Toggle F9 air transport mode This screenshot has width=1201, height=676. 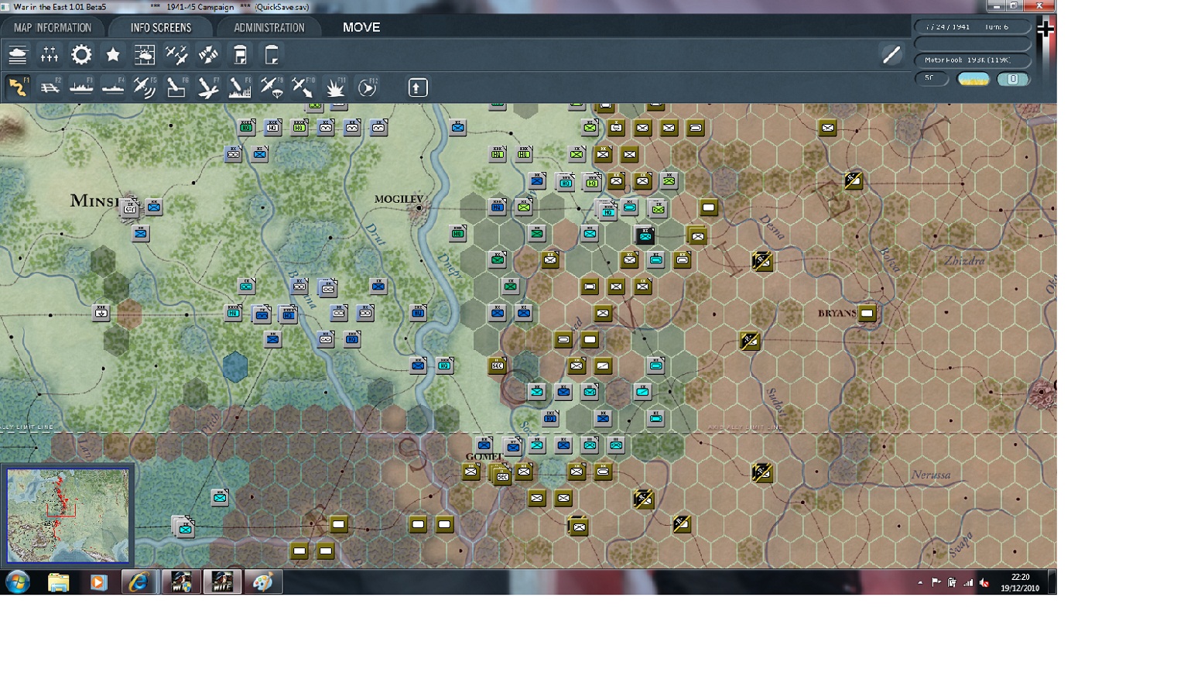(272, 88)
